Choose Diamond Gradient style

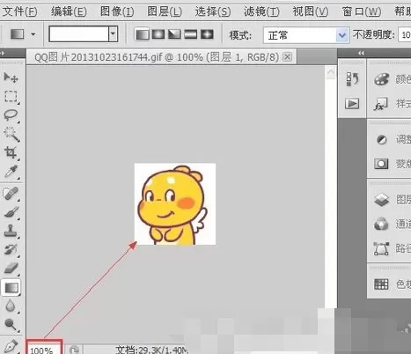207,34
